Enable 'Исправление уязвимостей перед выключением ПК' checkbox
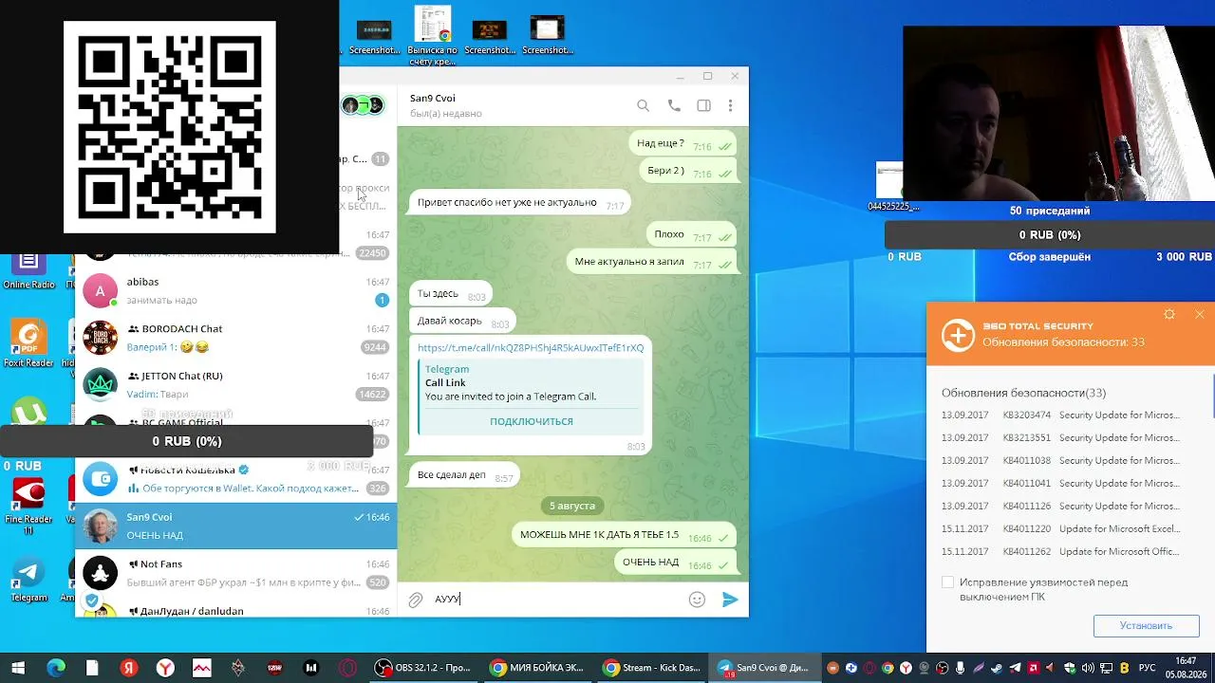The image size is (1215, 683). [947, 582]
